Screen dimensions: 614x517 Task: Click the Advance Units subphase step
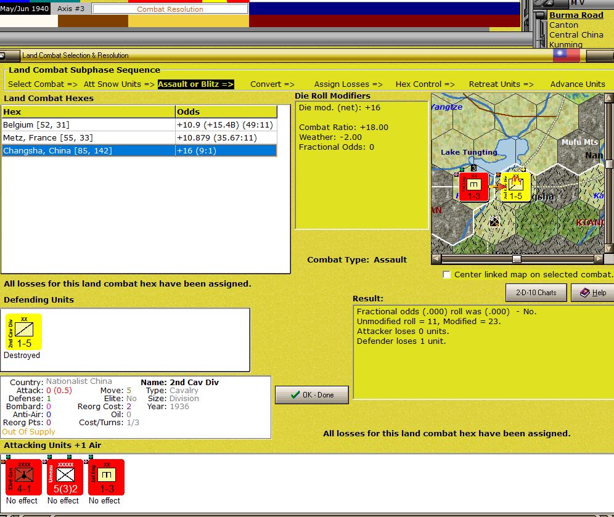click(x=578, y=84)
